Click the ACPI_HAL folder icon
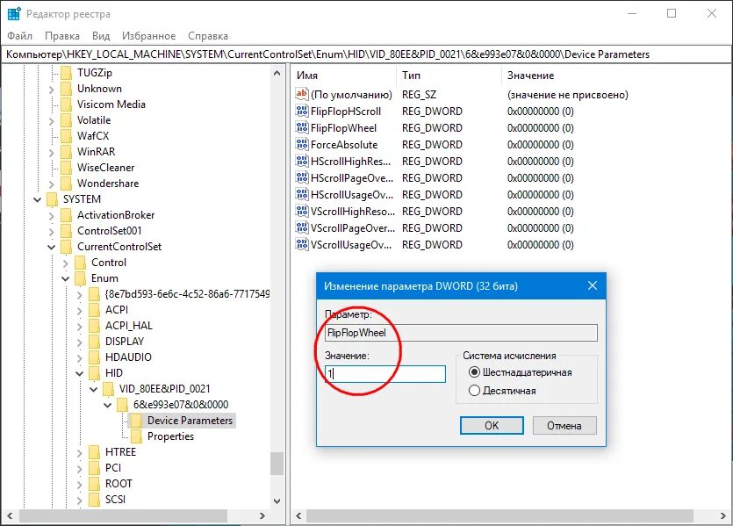Screen dimensions: 733x526 point(95,326)
